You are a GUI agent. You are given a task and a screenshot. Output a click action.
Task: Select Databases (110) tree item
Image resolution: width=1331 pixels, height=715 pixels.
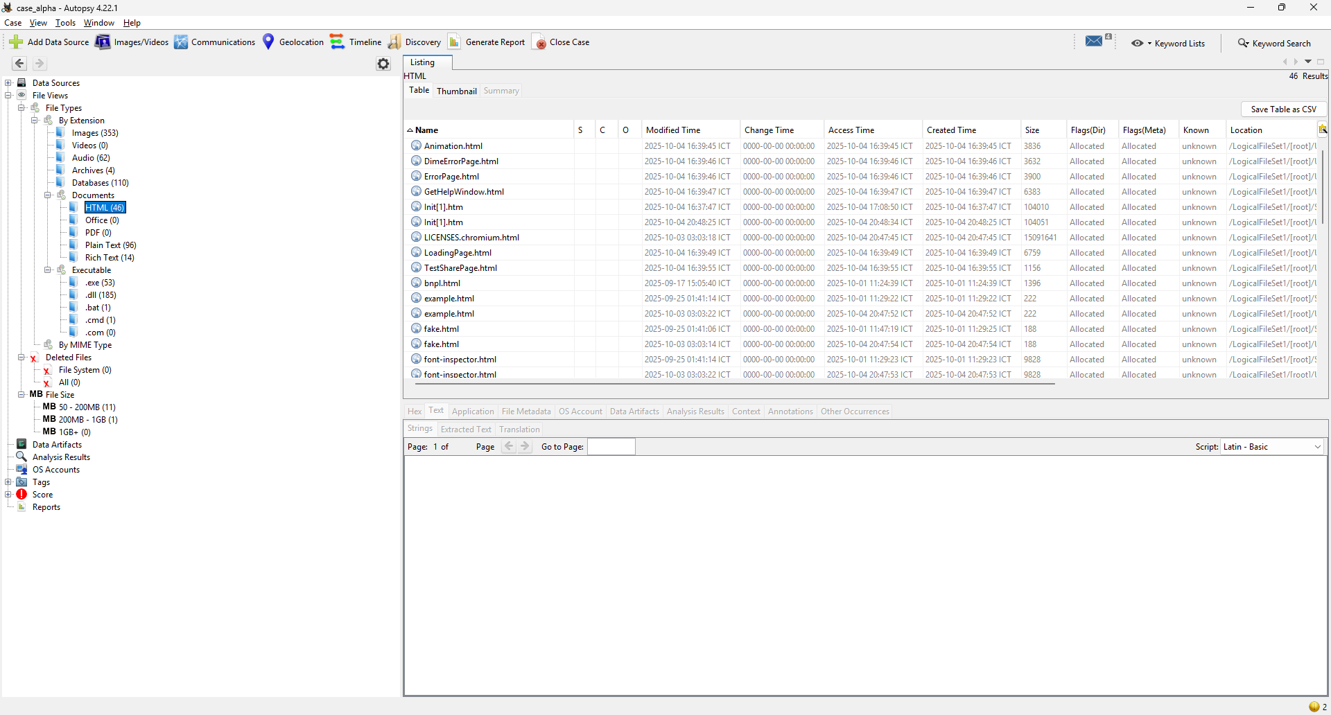click(x=100, y=182)
